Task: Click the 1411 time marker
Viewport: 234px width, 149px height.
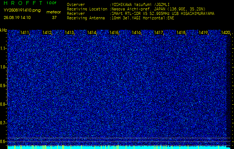Action: (25, 32)
